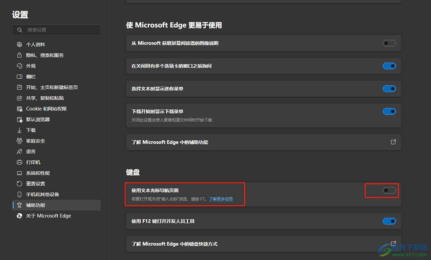Click the share icon beside 共享、复制和粘贴

pyautogui.click(x=19, y=98)
